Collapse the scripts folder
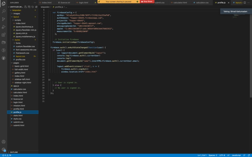Screen dimensions: 252x157 tap(13, 20)
